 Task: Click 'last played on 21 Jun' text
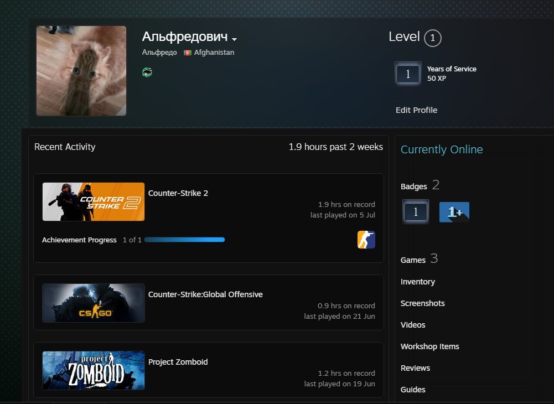pyautogui.click(x=339, y=317)
